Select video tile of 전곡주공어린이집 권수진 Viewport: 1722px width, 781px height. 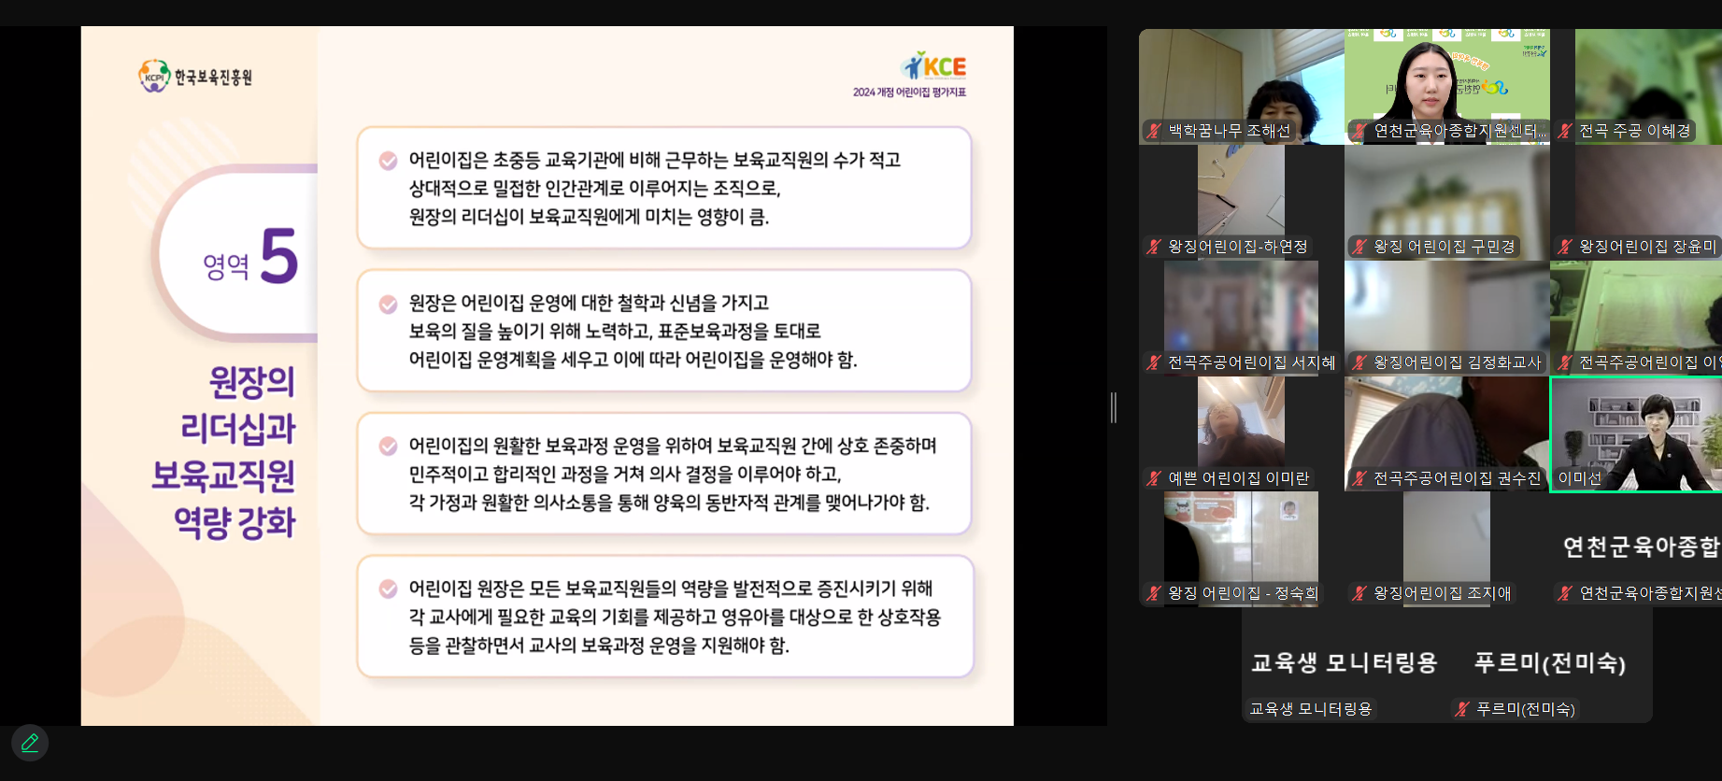(x=1446, y=434)
